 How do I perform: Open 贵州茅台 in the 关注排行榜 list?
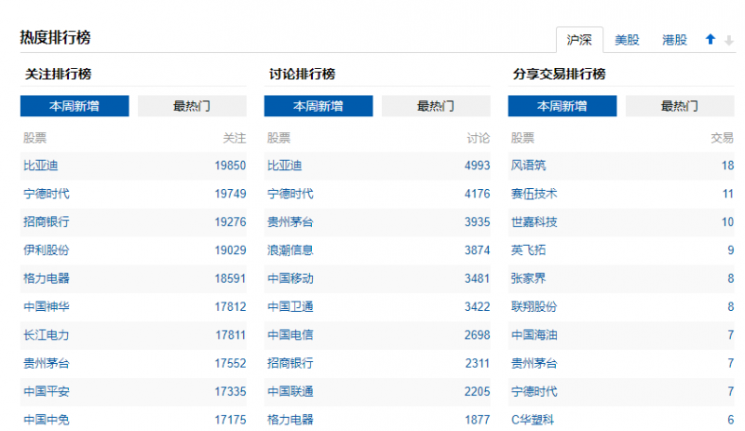coord(47,364)
